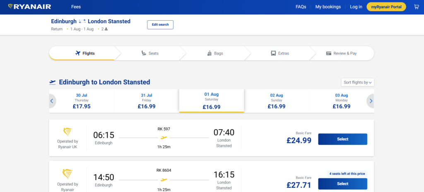The image size is (424, 192).
Task: Click departing plane icon beside route heading
Action: coord(53,82)
